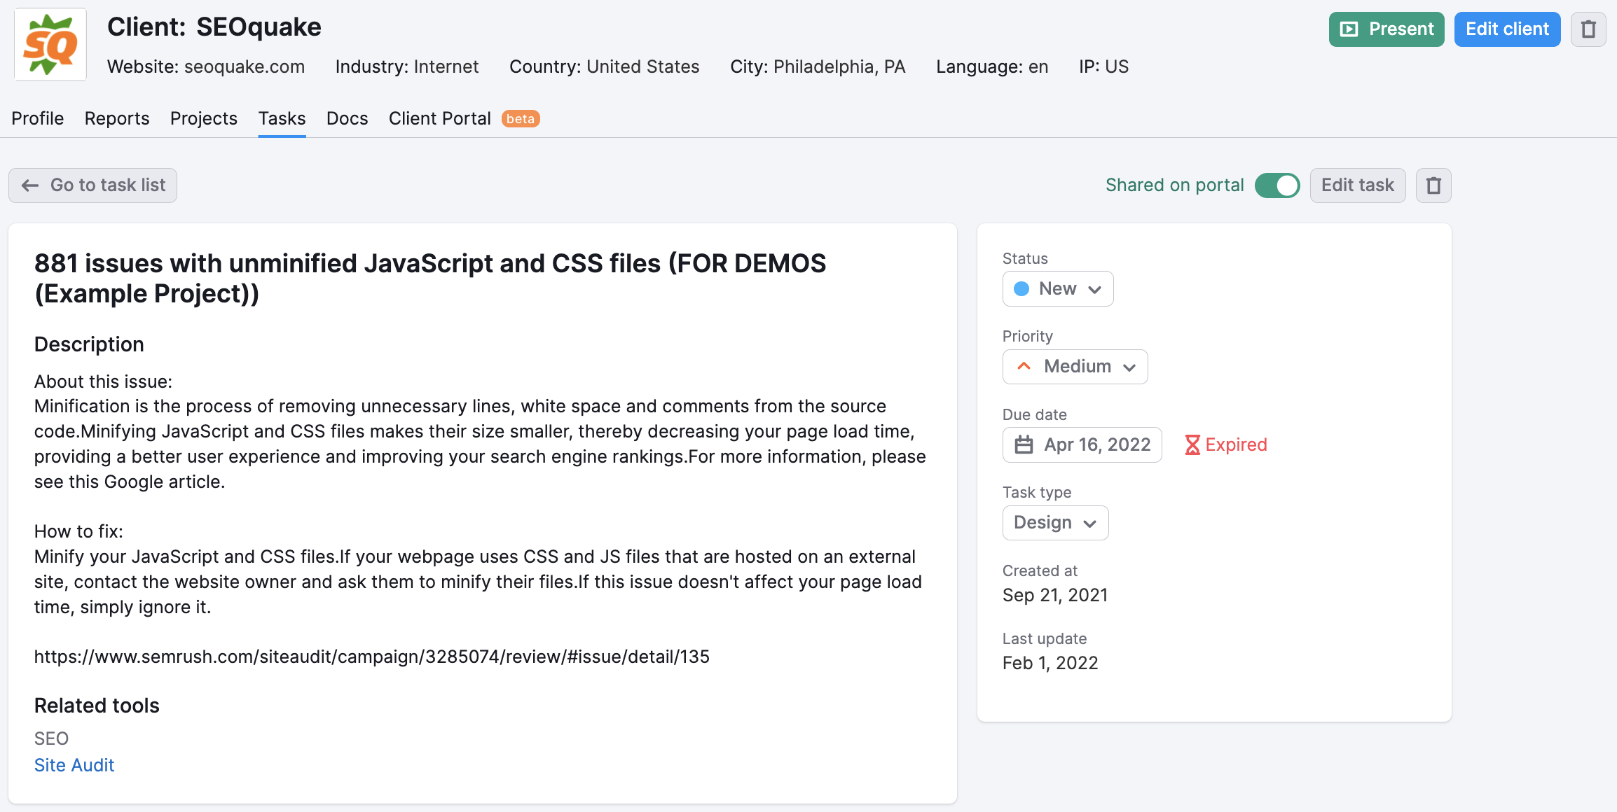Delete the task with trash icon
Viewport: 1617px width, 812px height.
pyautogui.click(x=1433, y=185)
